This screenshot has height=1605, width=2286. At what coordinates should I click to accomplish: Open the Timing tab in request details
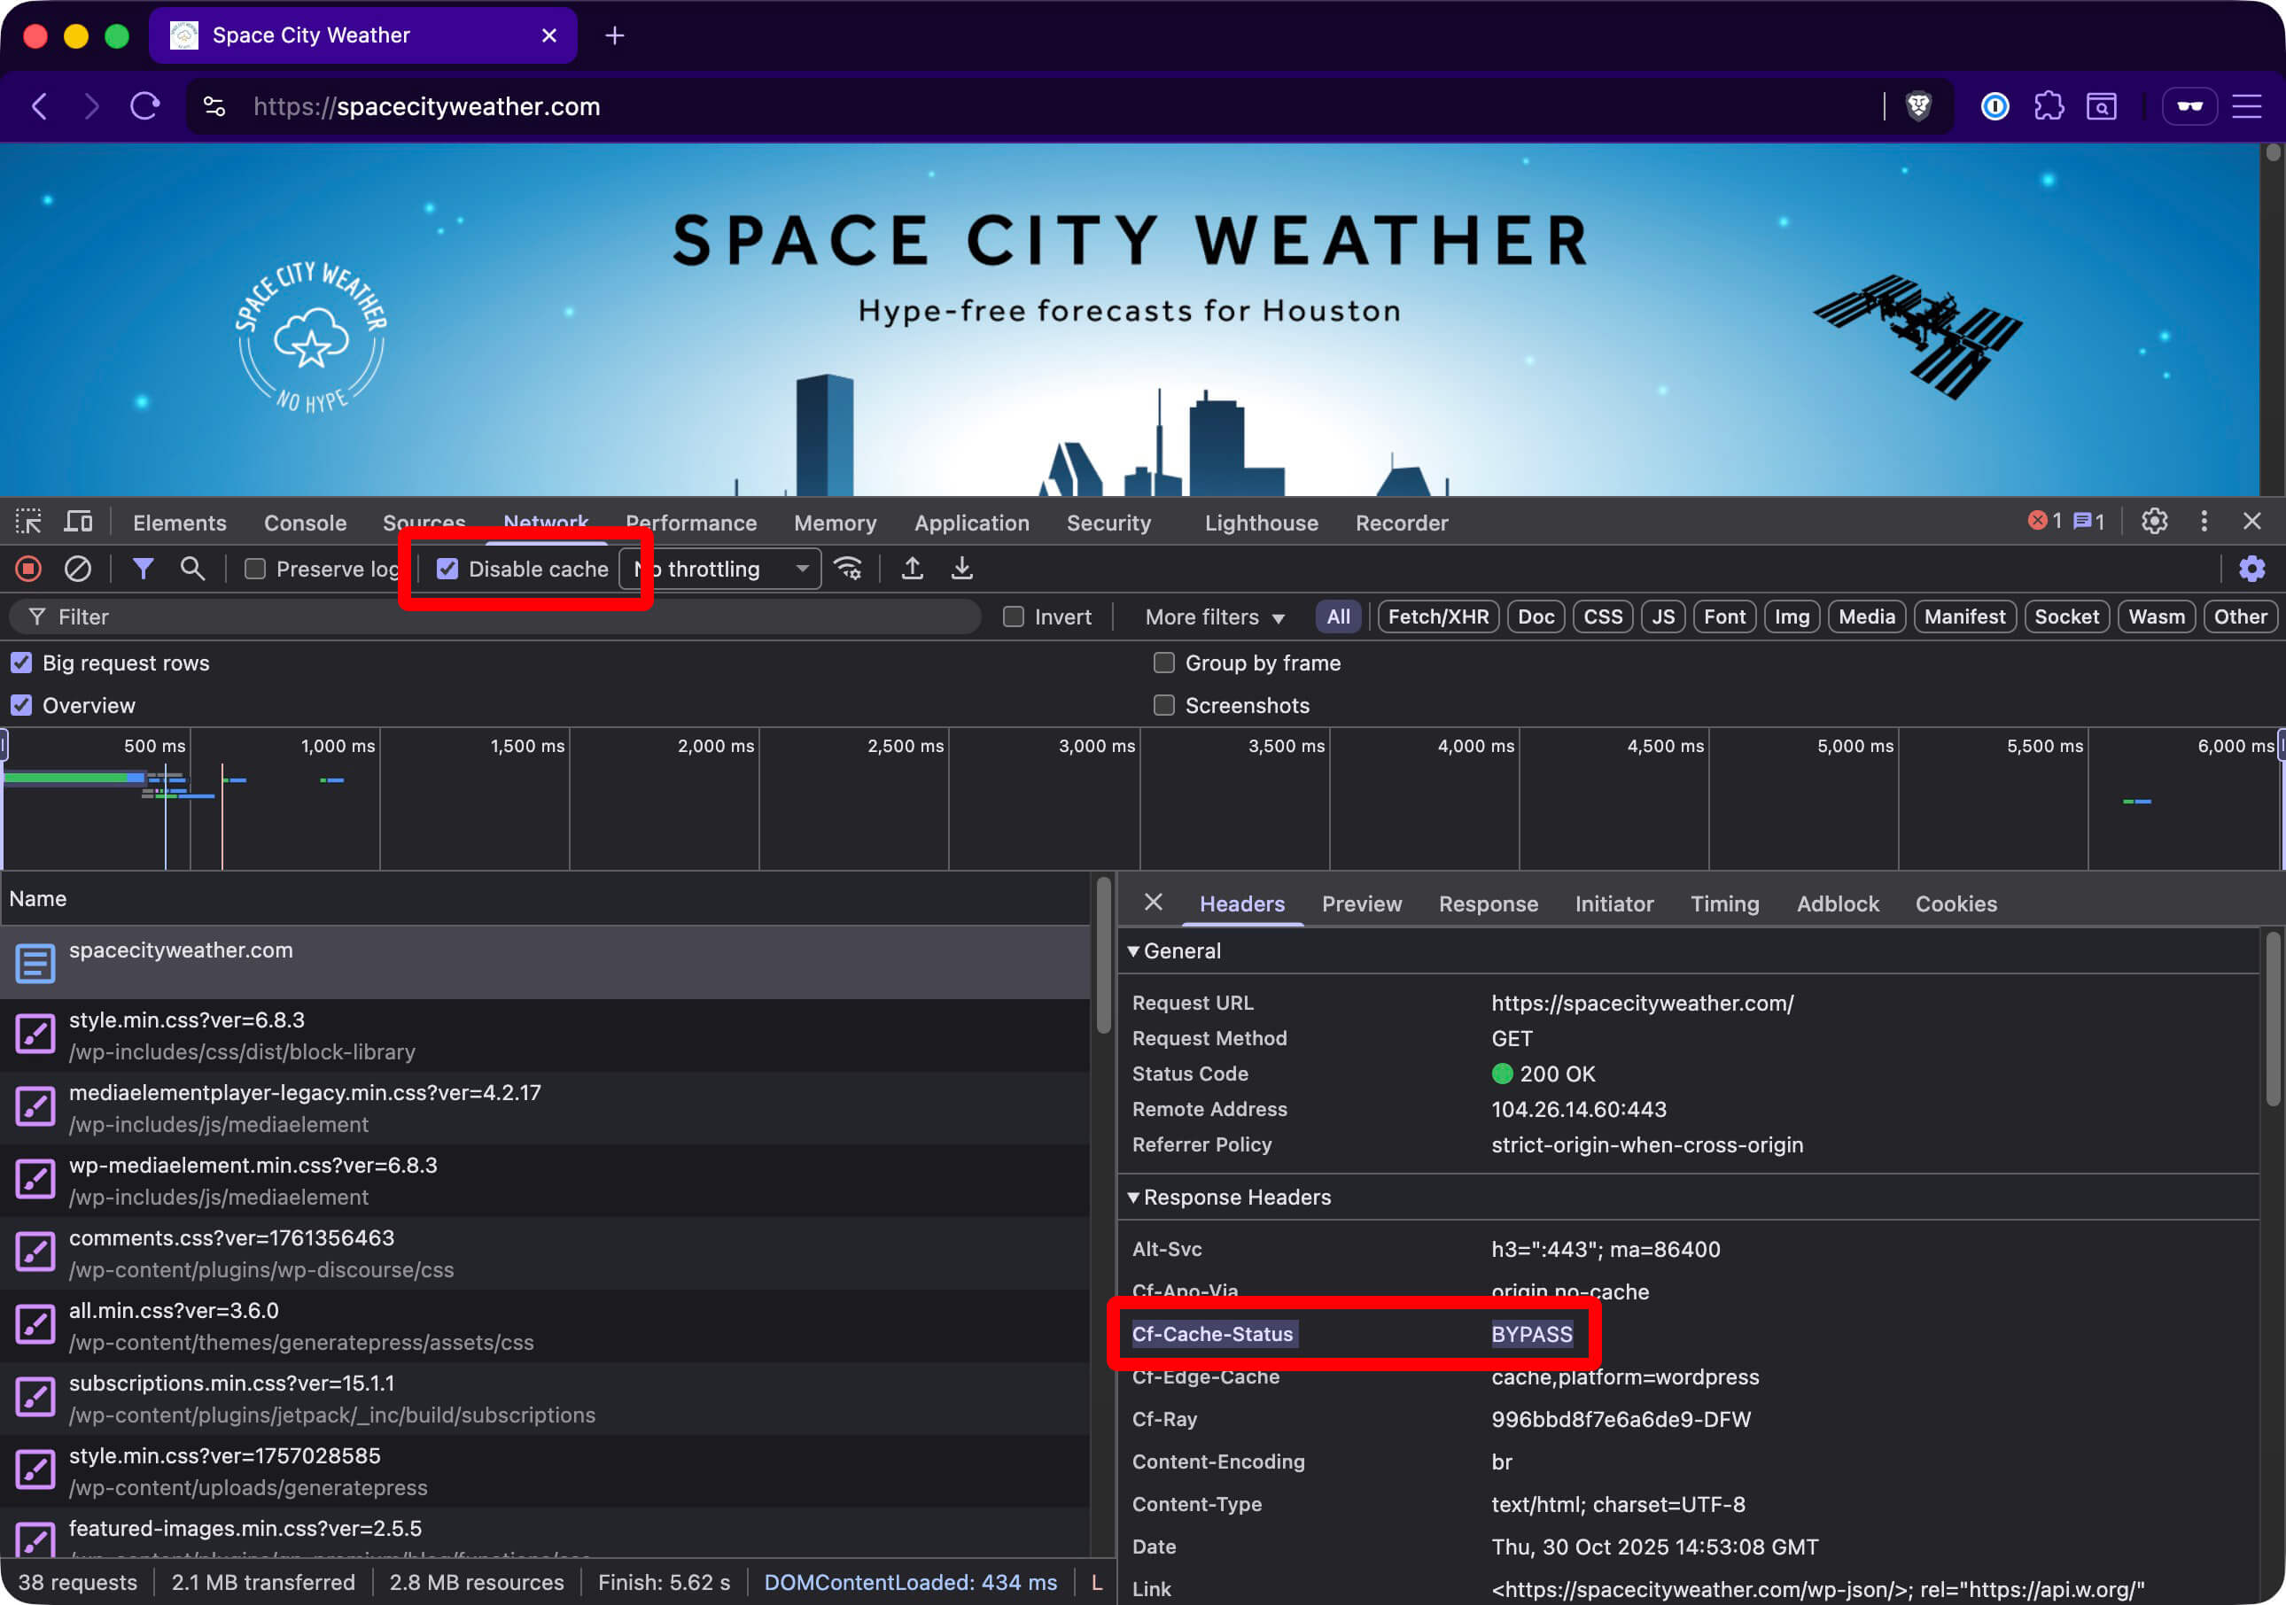[1724, 903]
